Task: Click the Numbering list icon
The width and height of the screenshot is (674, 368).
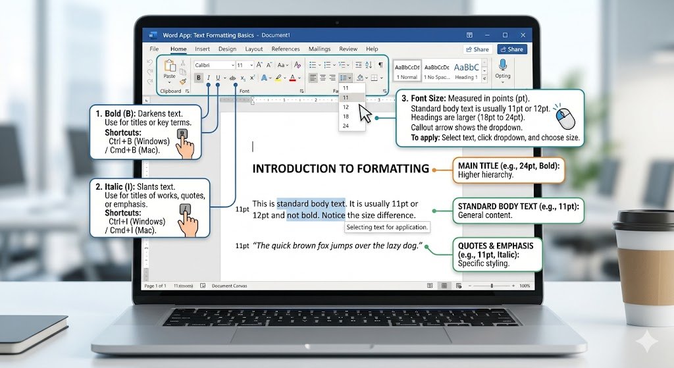Action: pyautogui.click(x=327, y=65)
